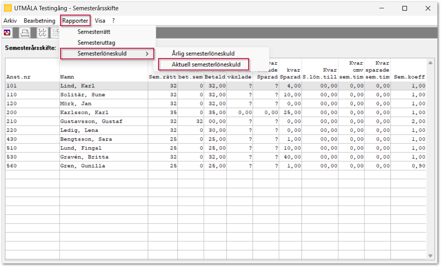Click Kvar Sparad value 4,00 for Lind
Image resolution: width=441 pixels, height=267 pixels.
[x=294, y=86]
